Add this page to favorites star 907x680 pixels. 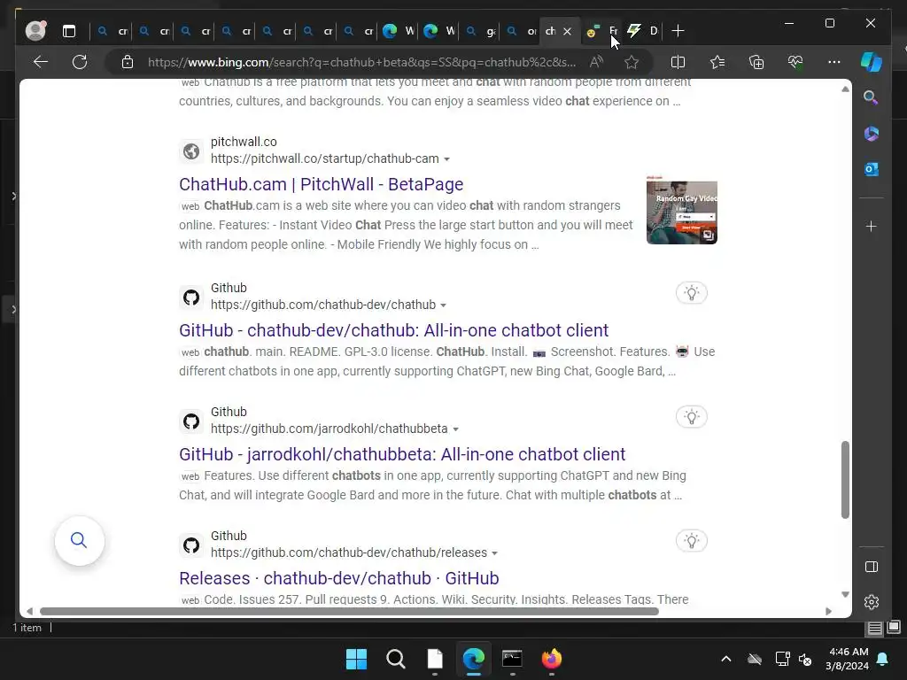632,62
